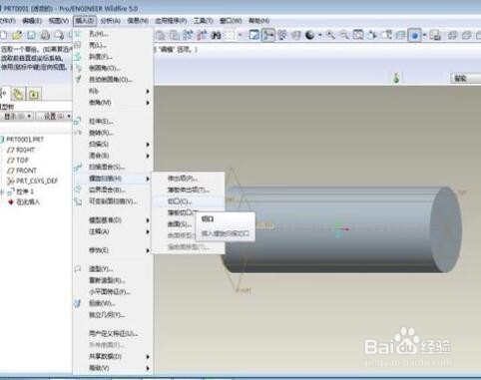Image resolution: width=481 pixels, height=380 pixels.
Task: Click the Zoom In magnifier icon
Action: pos(330,35)
